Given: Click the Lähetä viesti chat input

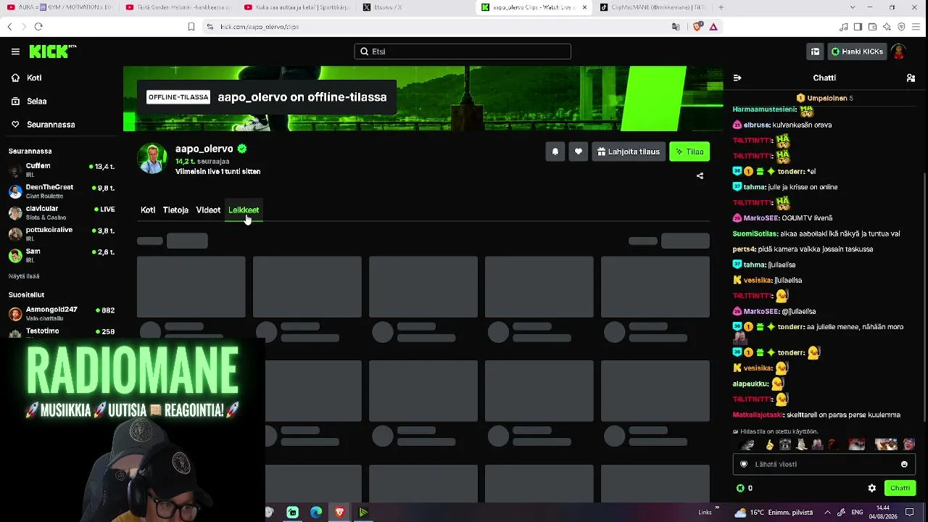Looking at the screenshot, I should [x=824, y=464].
